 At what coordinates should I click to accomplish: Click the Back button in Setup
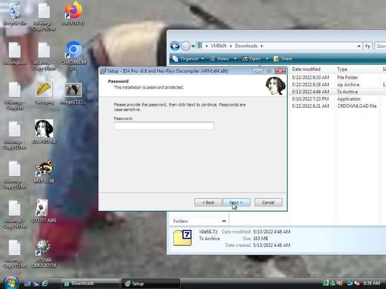coord(208,202)
